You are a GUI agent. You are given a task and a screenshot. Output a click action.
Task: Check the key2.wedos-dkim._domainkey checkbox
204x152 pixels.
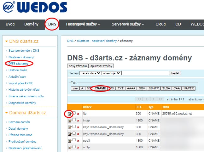[74, 133]
